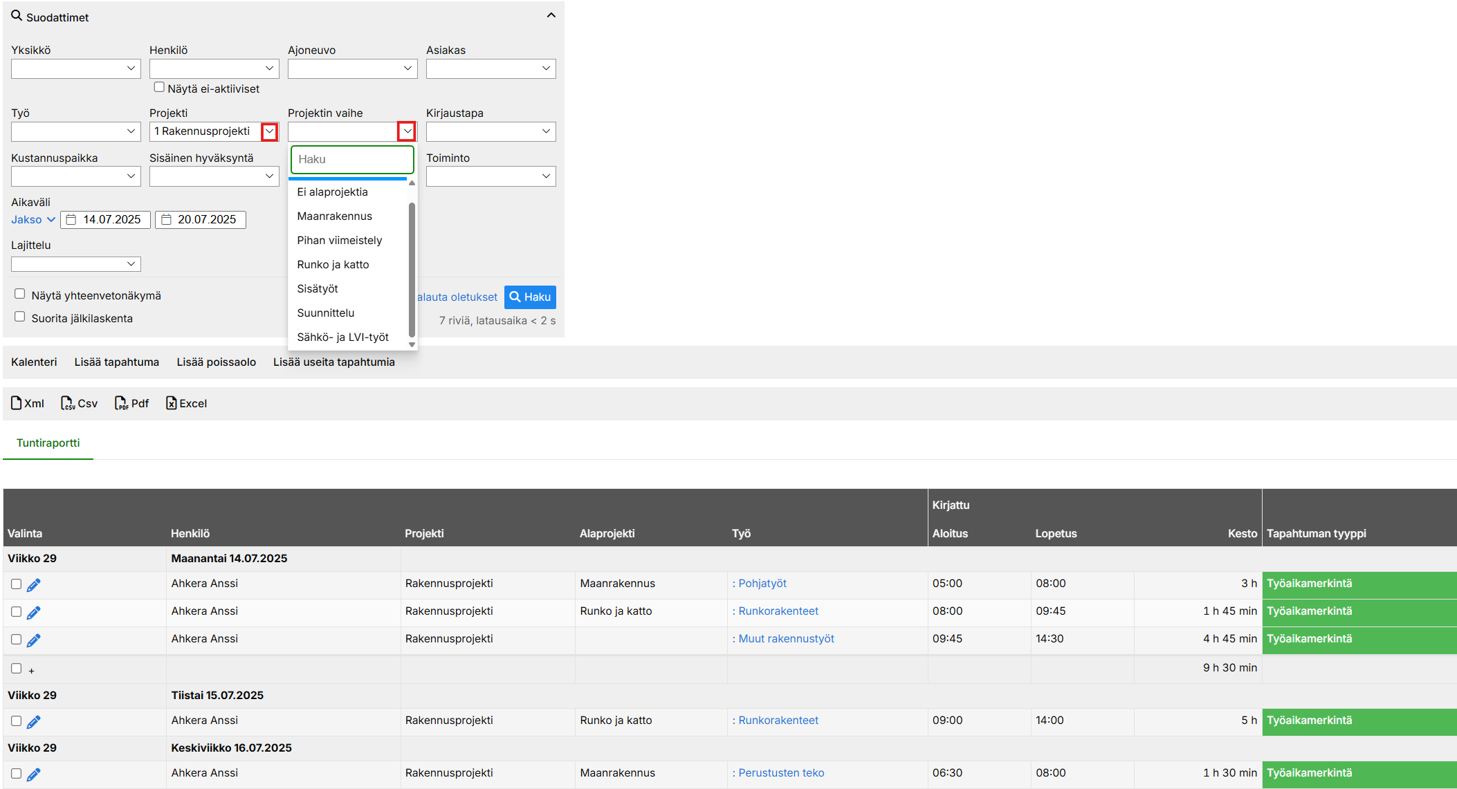Edit the Pohjatyöt entry with pencil icon
1457x789 pixels.
point(33,585)
